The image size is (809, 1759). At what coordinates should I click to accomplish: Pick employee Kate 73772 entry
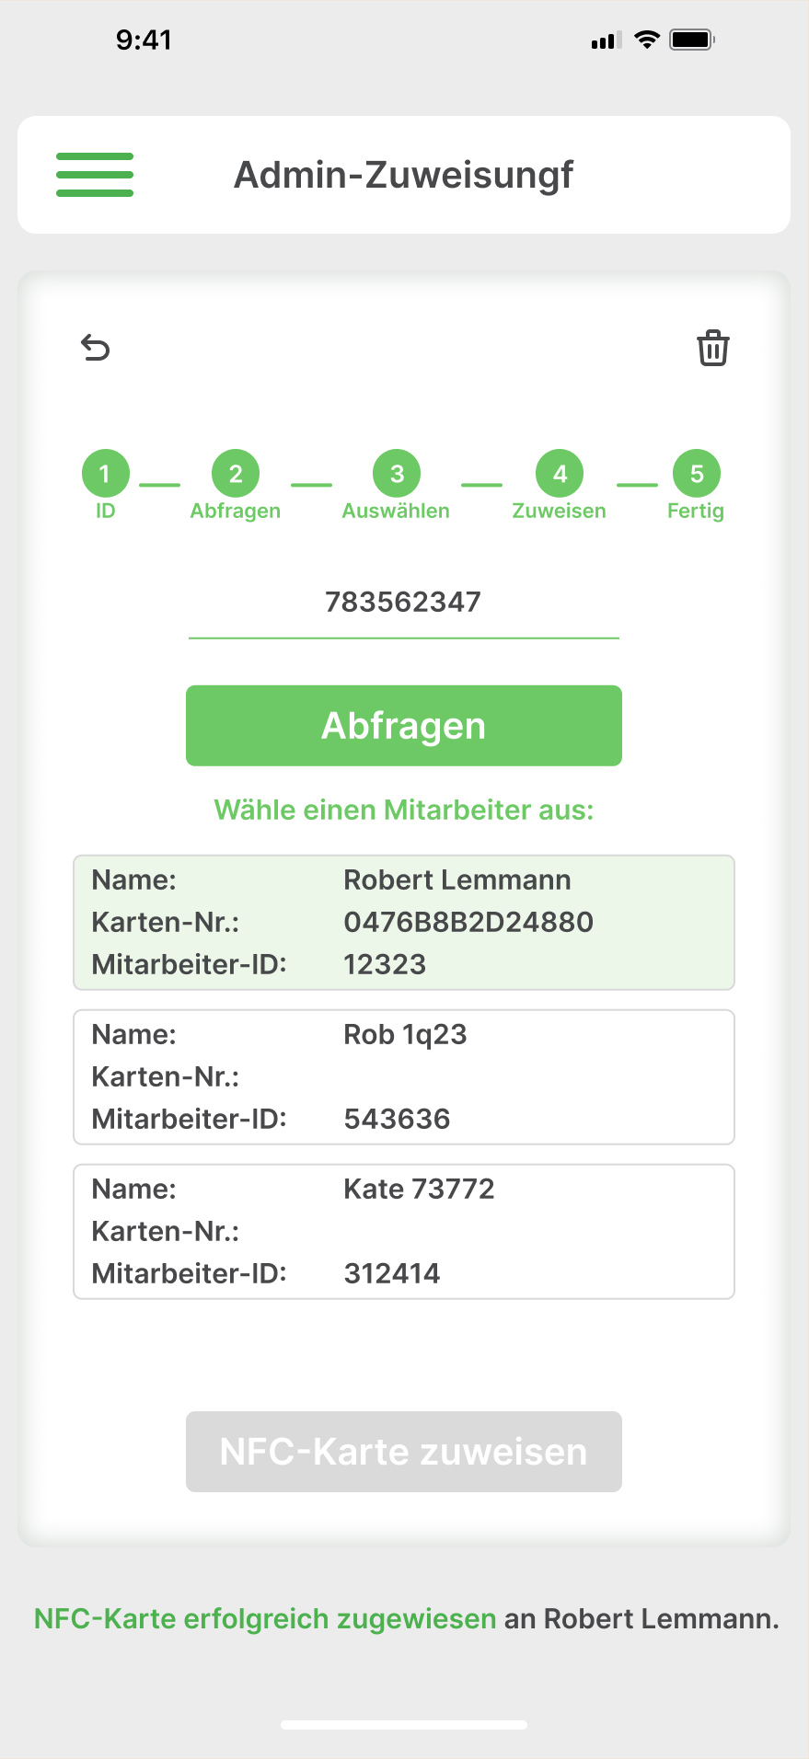click(403, 1232)
